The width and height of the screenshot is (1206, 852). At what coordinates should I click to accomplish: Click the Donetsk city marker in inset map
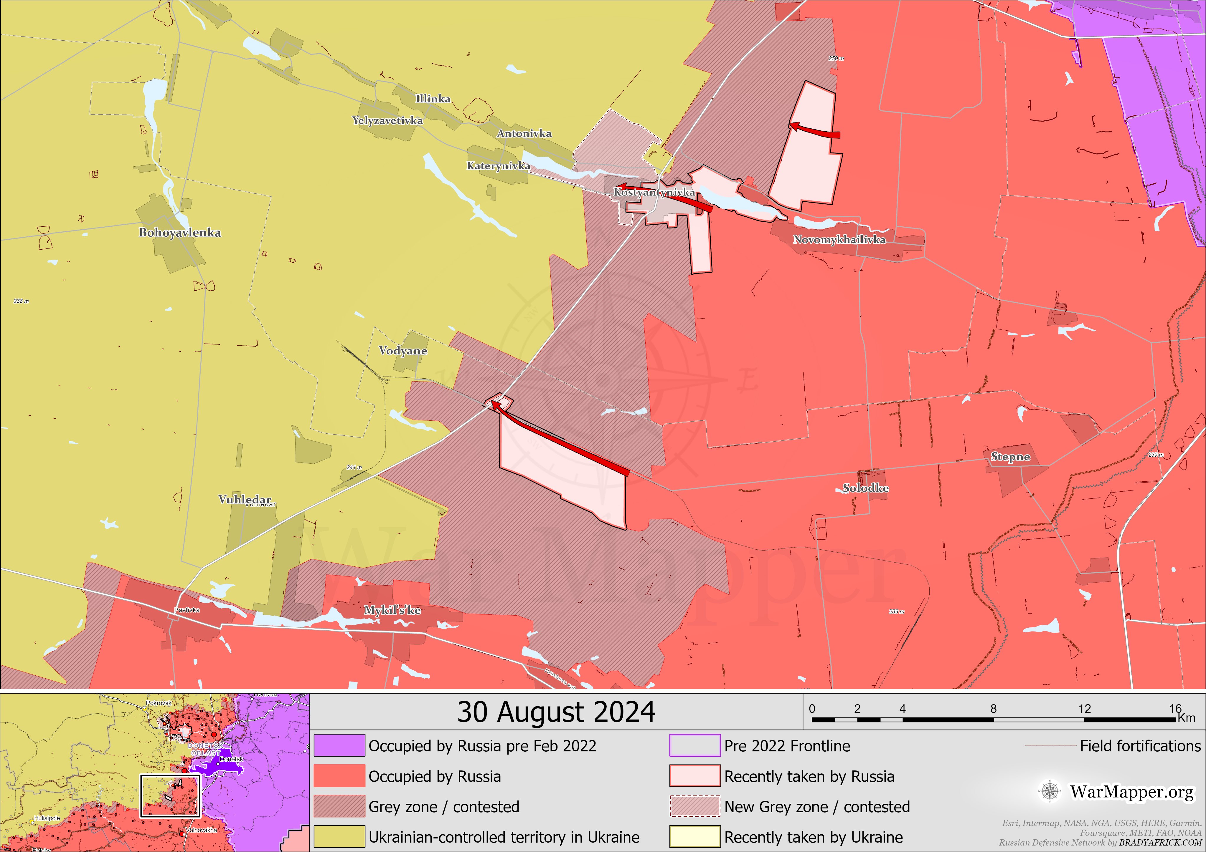219,764
